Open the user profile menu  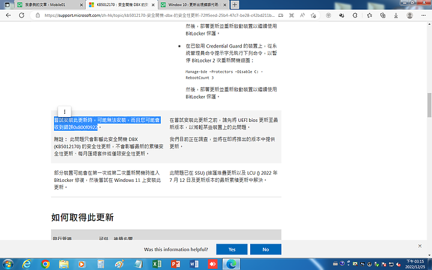(410, 16)
